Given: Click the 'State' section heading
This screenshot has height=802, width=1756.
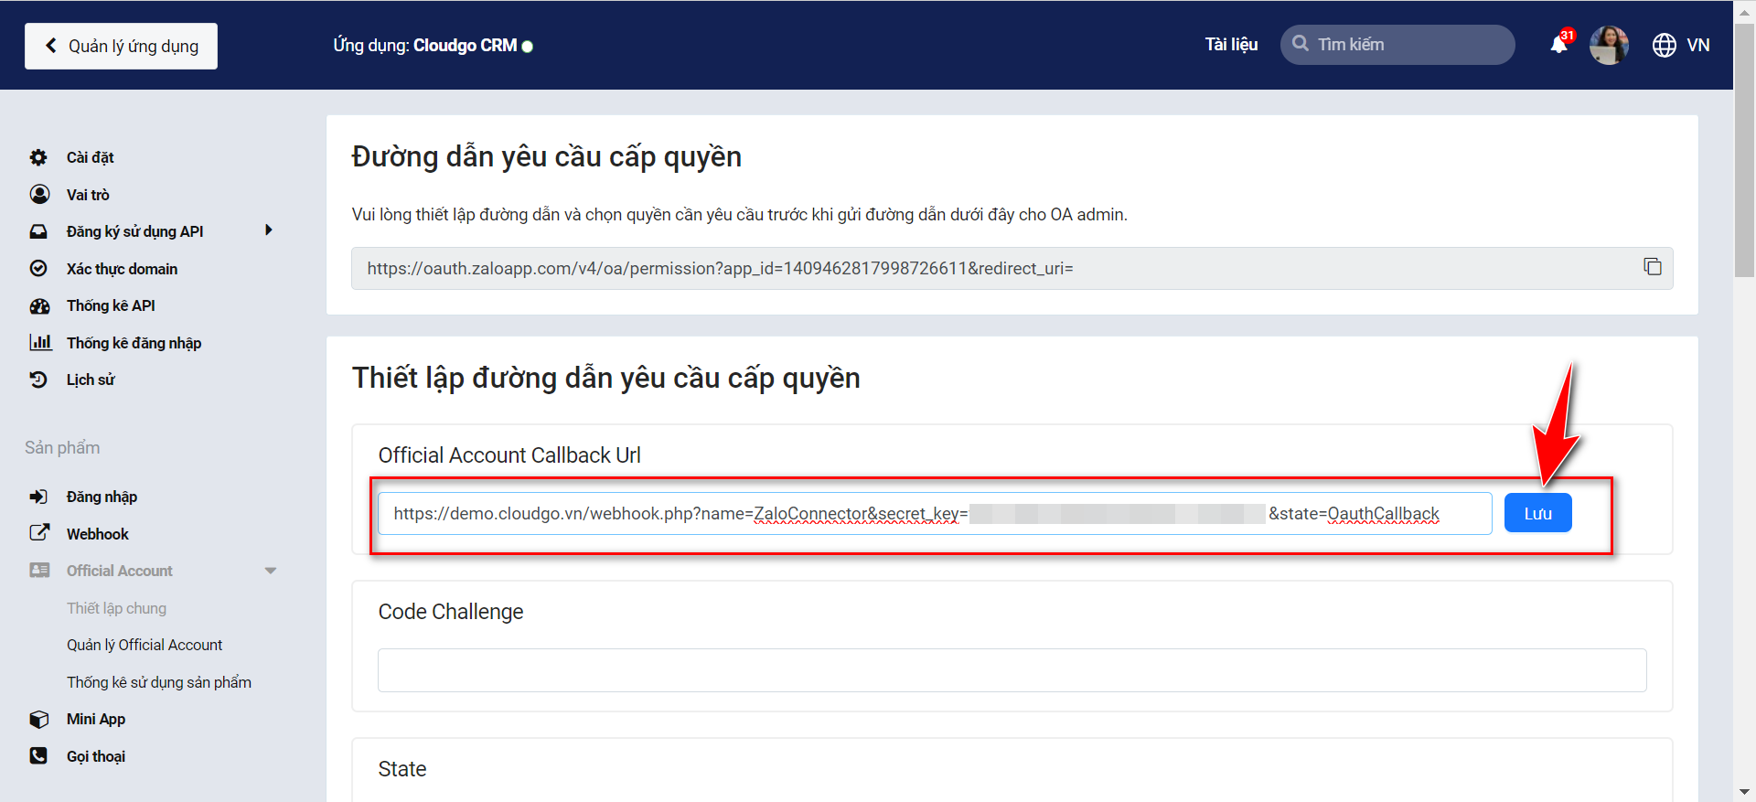Looking at the screenshot, I should [x=402, y=769].
